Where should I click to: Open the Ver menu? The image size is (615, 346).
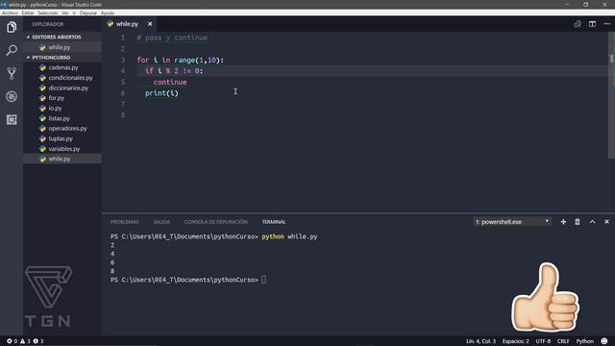[x=65, y=12]
